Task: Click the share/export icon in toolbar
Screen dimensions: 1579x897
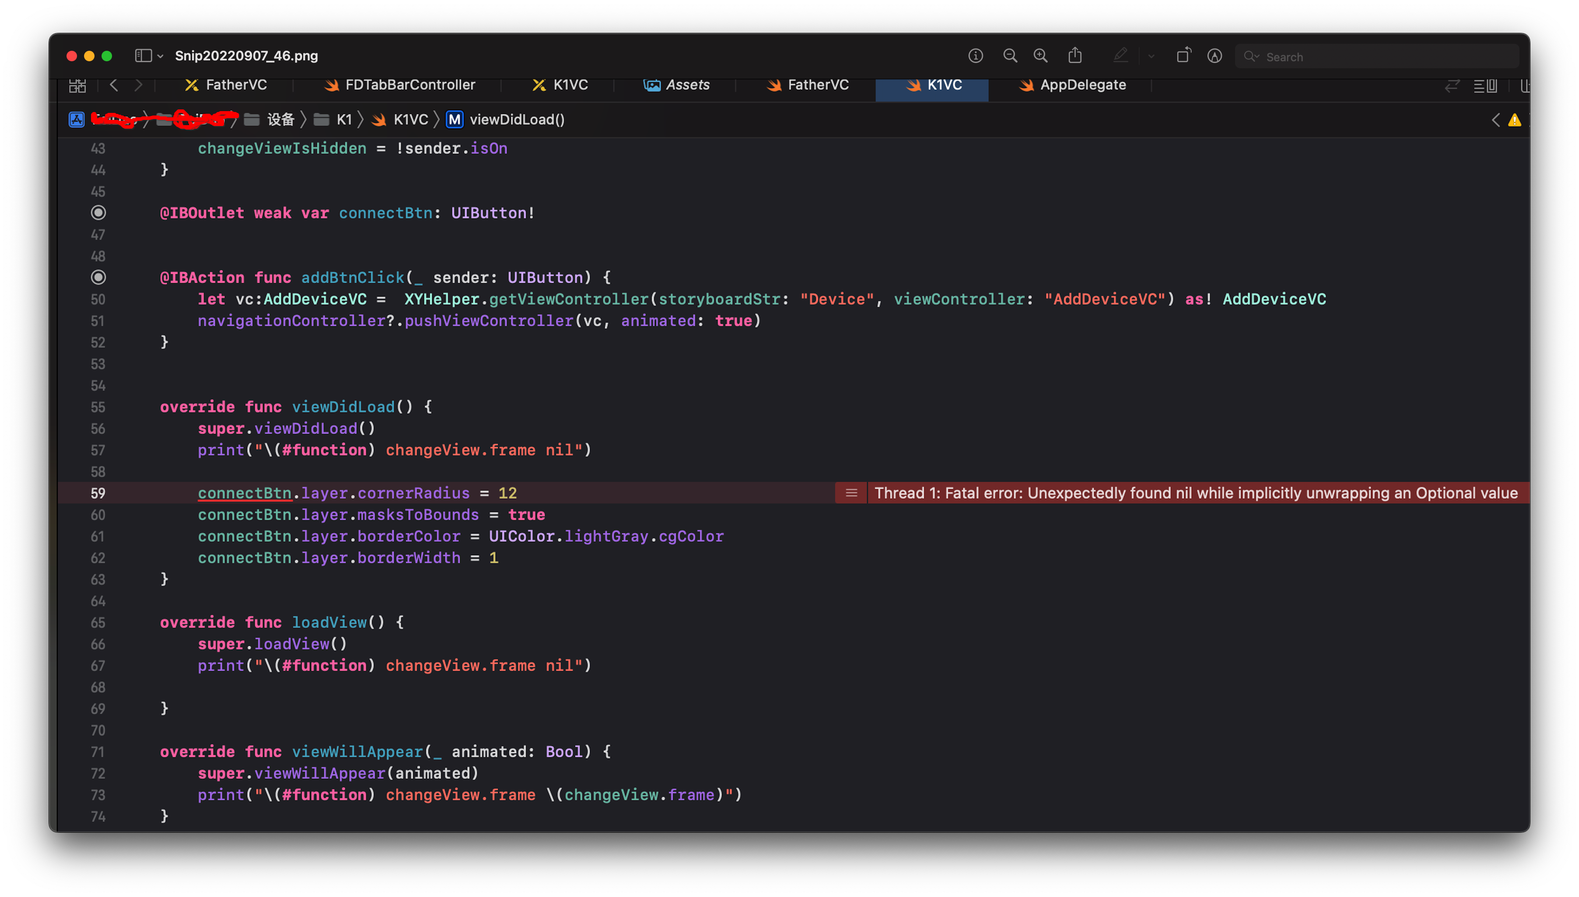Action: click(1075, 55)
